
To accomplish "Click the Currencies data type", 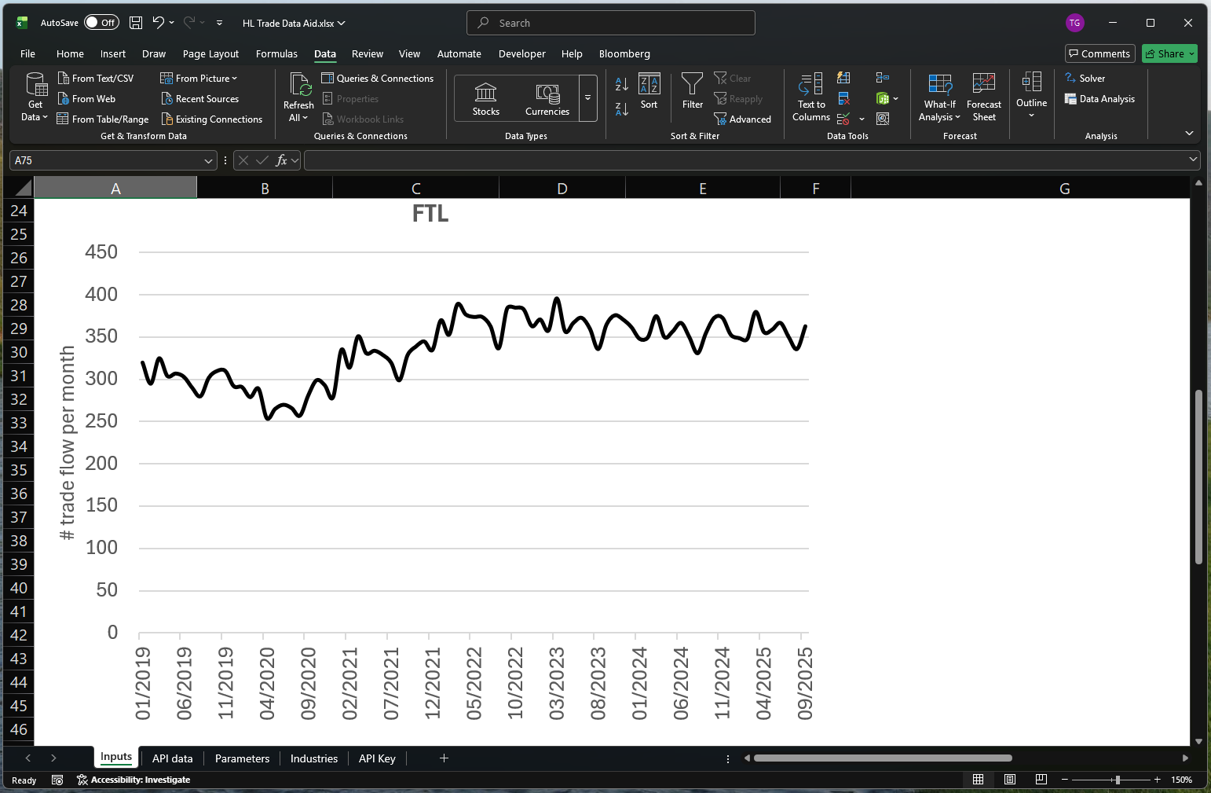I will tap(547, 97).
